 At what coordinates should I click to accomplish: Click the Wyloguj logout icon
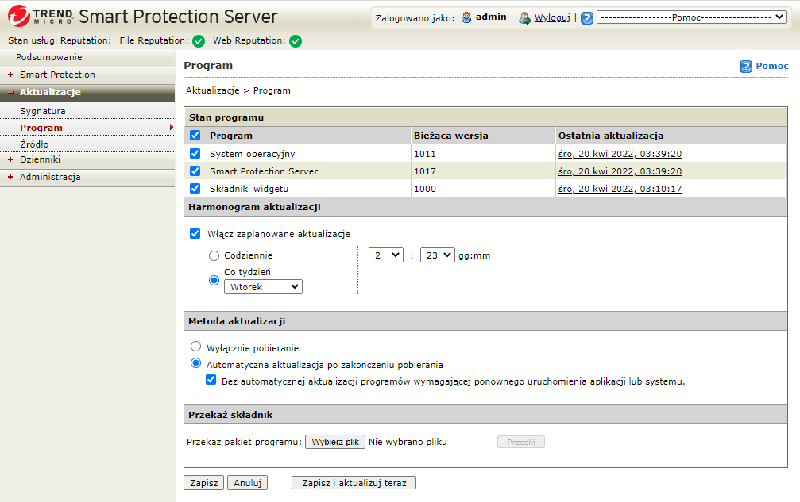(524, 17)
